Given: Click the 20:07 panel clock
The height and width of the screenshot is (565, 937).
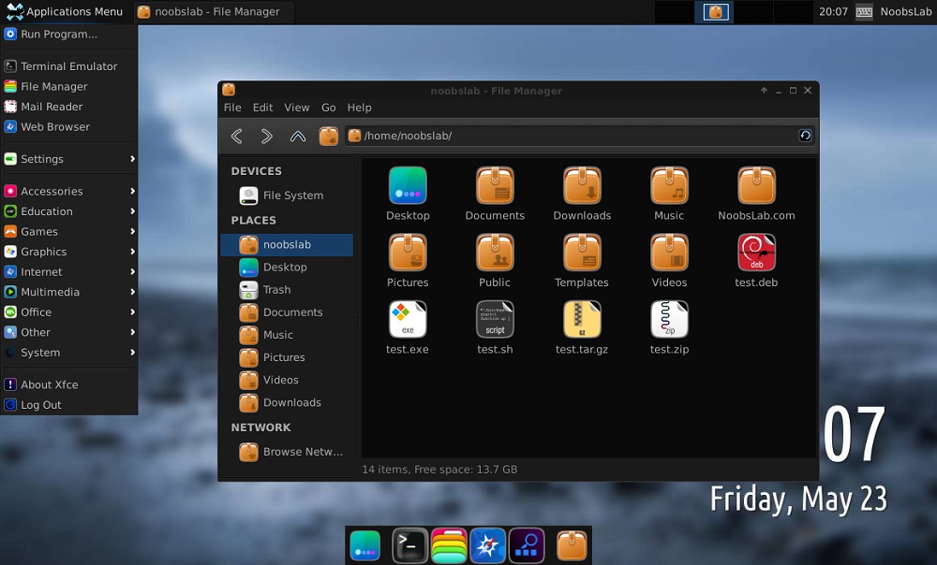Looking at the screenshot, I should [833, 11].
